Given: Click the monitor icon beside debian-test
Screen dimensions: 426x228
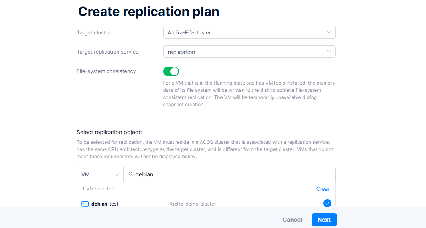Looking at the screenshot, I should (85, 204).
